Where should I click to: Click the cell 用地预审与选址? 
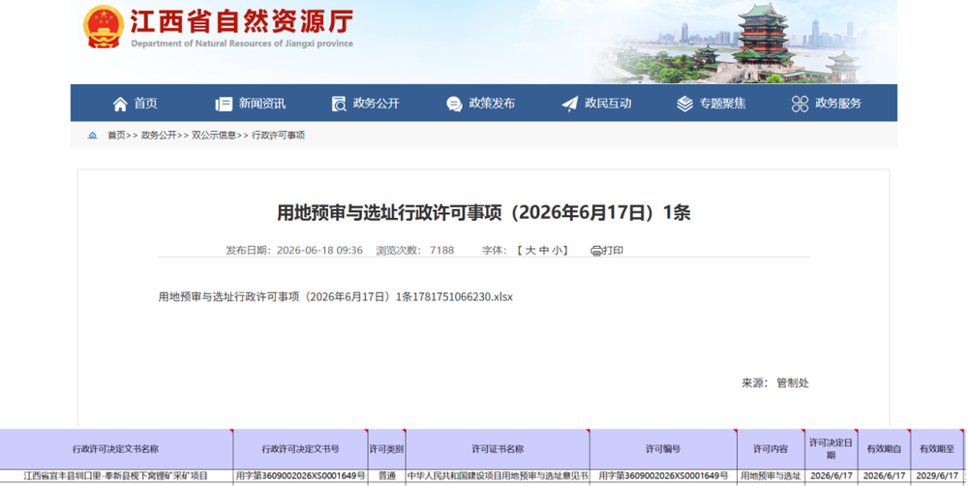(771, 476)
